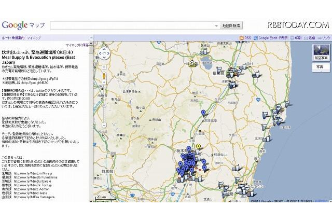Zoom in with the plus button
Screen dimensions: 332x221
[104, 82]
